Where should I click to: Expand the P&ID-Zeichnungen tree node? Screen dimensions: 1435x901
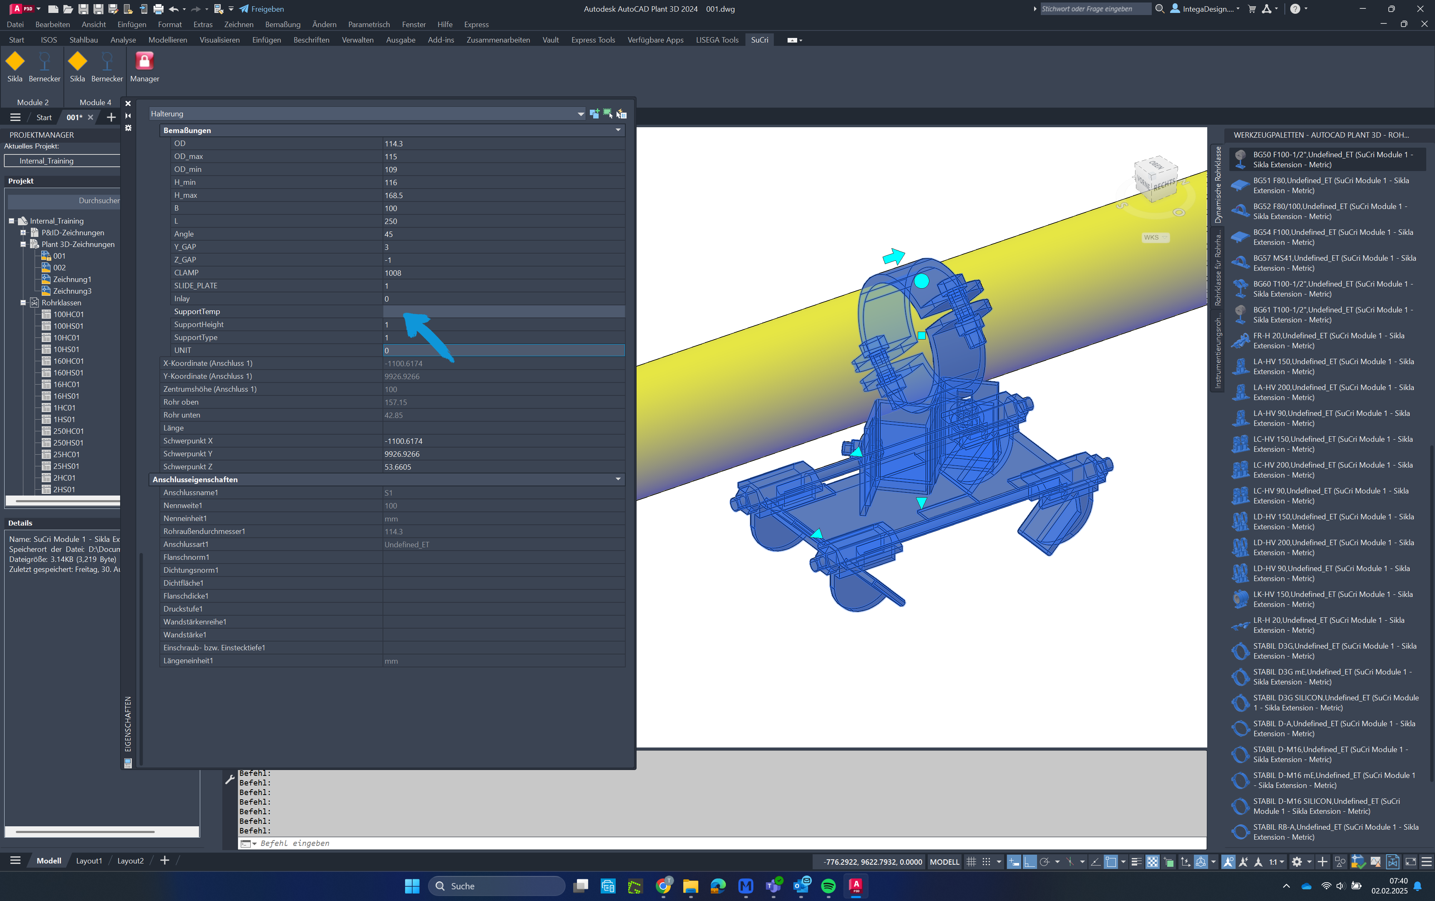point(23,232)
